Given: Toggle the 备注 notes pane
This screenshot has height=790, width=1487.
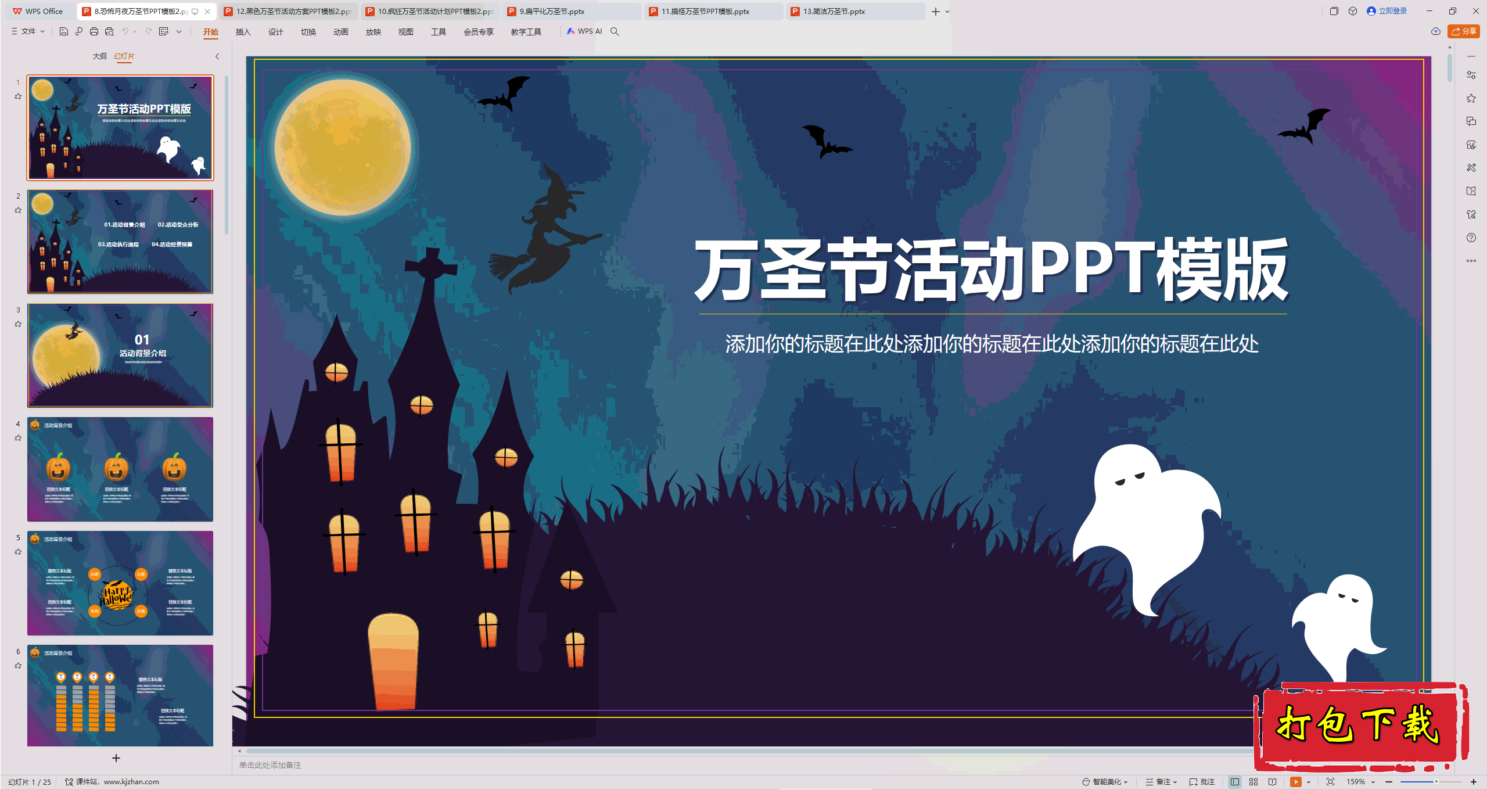Looking at the screenshot, I should (1161, 782).
